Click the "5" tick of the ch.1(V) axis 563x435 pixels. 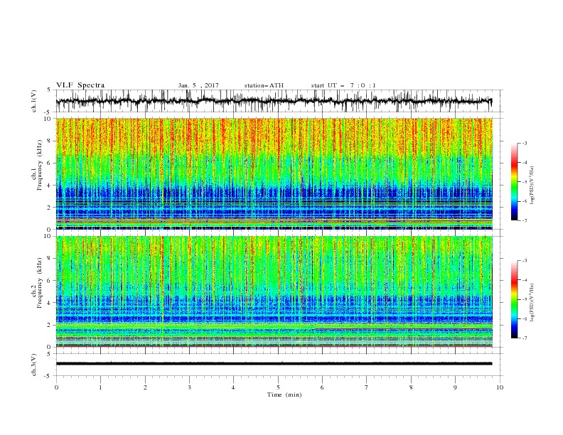tap(49, 90)
